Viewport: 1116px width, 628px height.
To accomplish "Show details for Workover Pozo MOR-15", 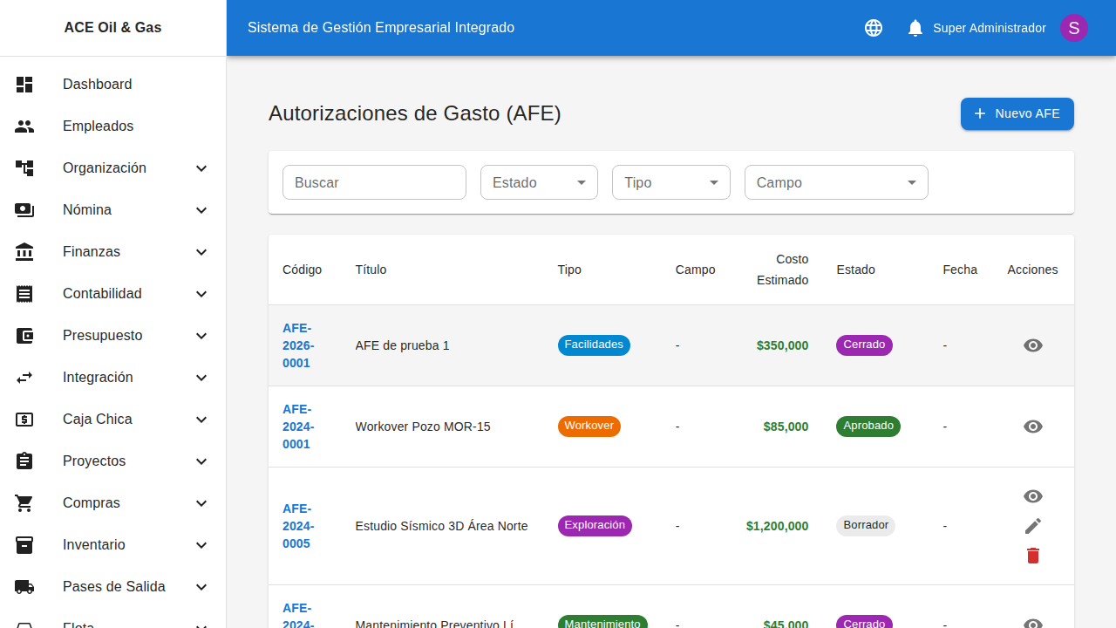I will click(1032, 427).
